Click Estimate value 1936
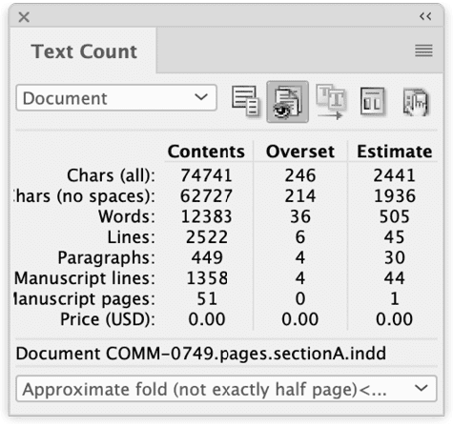Image resolution: width=453 pixels, height=427 pixels. pos(395,196)
